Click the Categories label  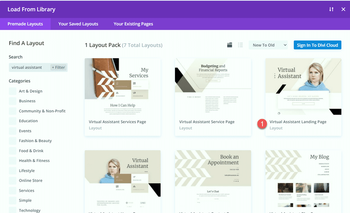coord(19,81)
